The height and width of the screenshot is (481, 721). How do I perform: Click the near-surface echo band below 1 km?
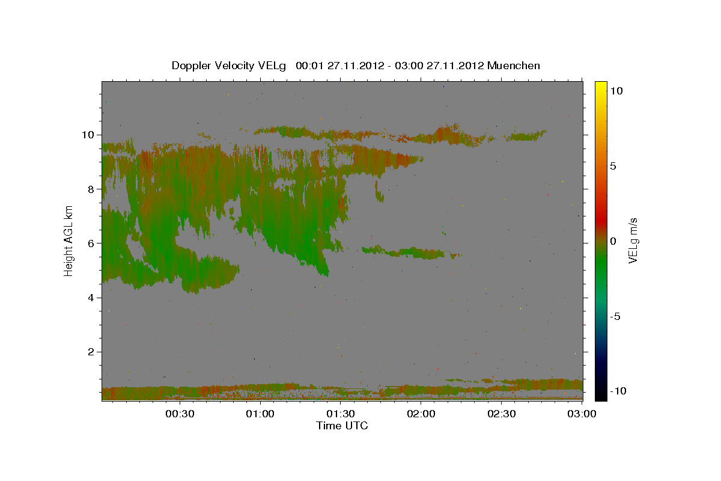pos(342,390)
